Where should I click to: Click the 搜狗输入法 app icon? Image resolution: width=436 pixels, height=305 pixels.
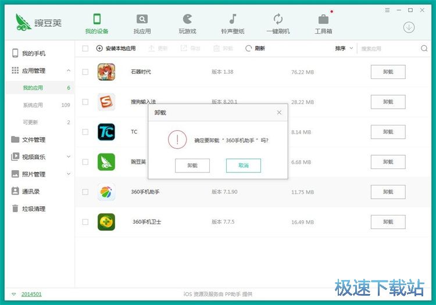click(x=106, y=102)
